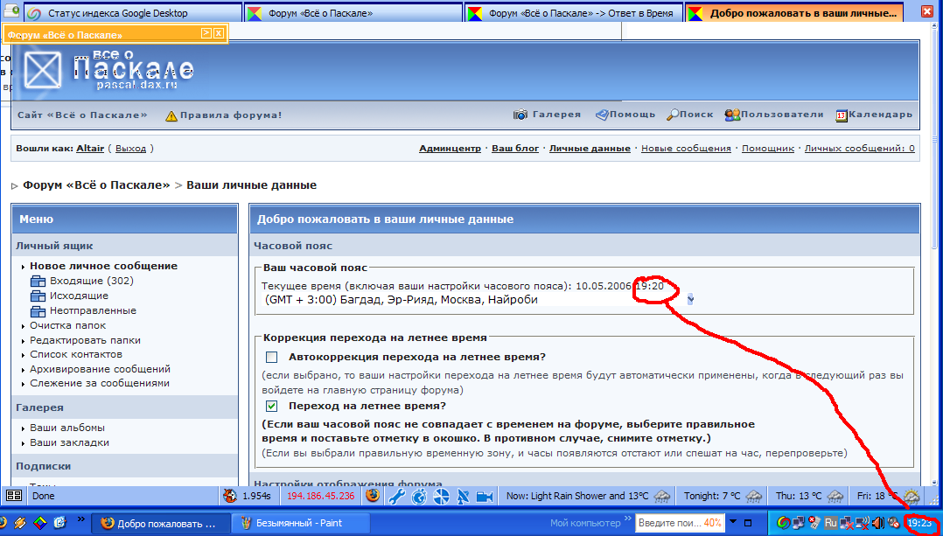
Task: Click the Введите поиск search field
Action: pos(668,523)
